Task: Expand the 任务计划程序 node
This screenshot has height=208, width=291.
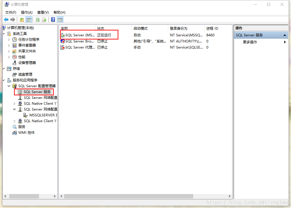Action: click(9, 40)
